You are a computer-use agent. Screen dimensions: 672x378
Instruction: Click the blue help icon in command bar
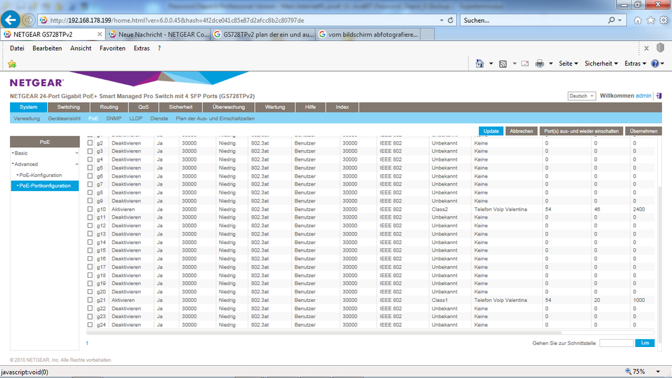coord(655,63)
